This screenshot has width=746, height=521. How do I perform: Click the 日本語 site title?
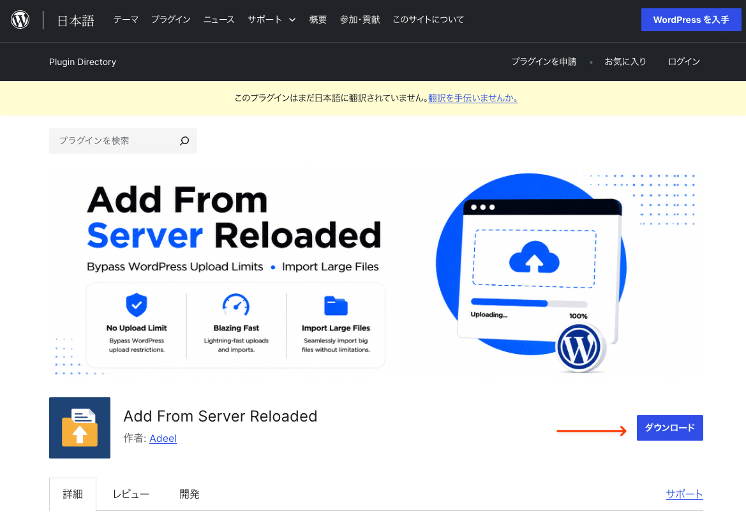[76, 20]
